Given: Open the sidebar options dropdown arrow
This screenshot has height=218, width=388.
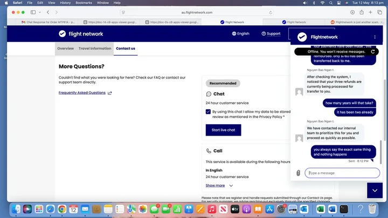Looking at the screenshot, I should click(x=39, y=12).
